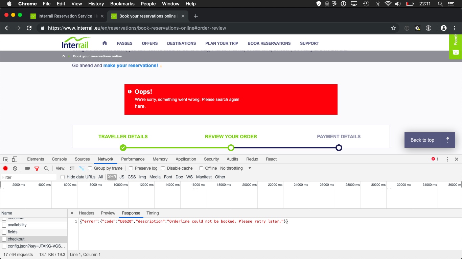Filter requests by the WS type
The height and width of the screenshot is (259, 462).
click(x=189, y=177)
